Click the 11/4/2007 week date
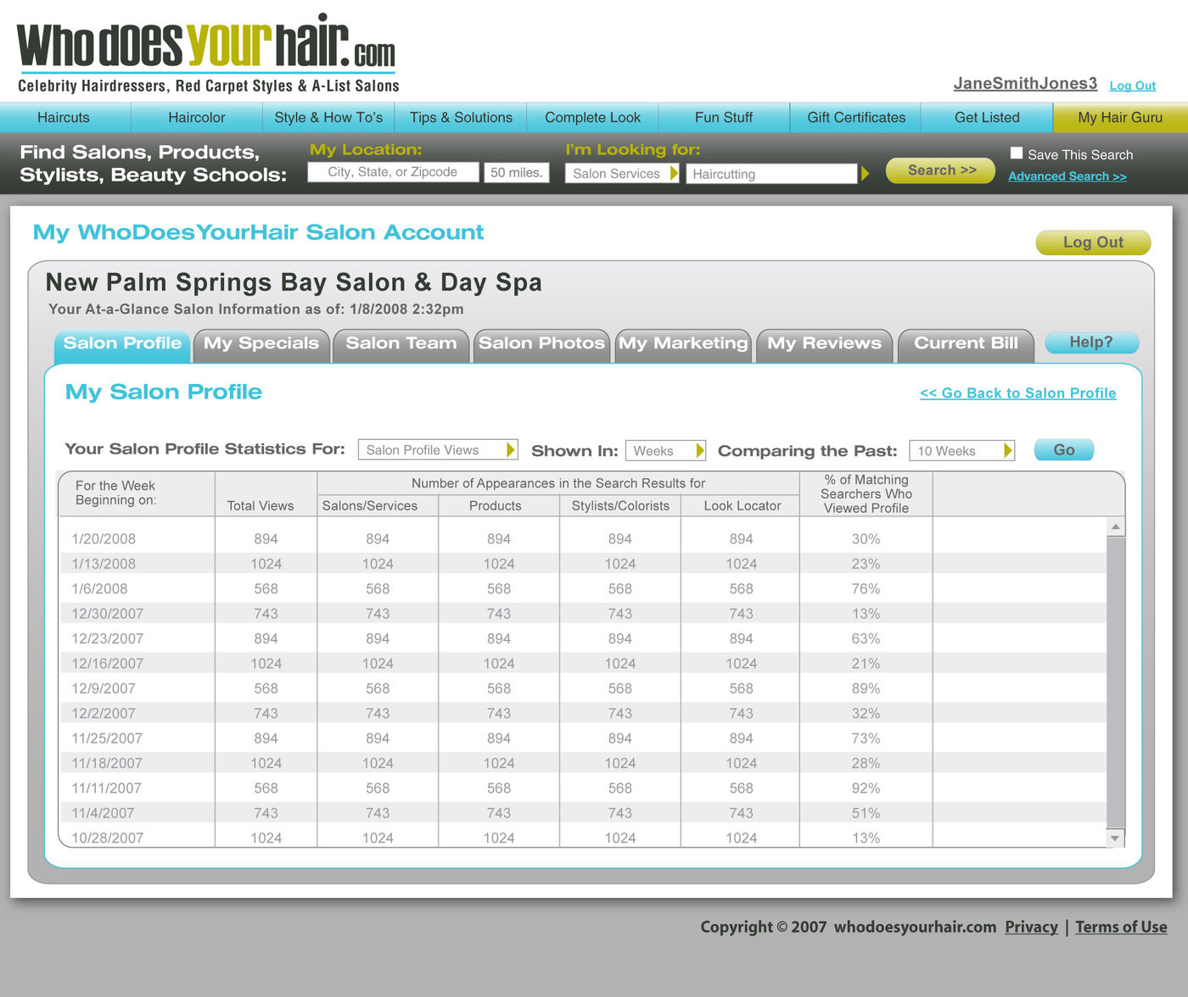 (103, 813)
